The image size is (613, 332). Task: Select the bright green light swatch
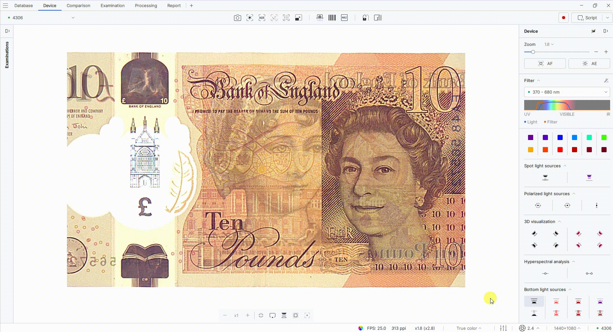(604, 137)
